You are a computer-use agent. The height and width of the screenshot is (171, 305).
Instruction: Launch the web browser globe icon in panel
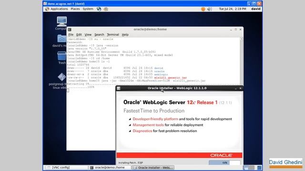click(x=99, y=9)
